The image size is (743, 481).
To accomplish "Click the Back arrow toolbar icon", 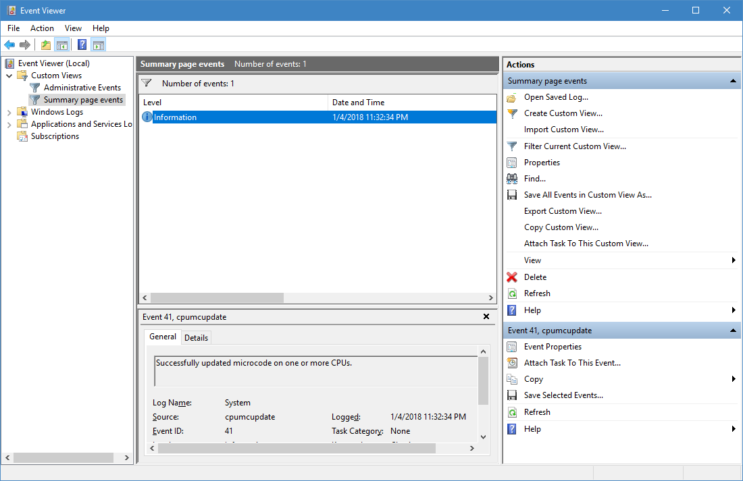I will tap(9, 45).
